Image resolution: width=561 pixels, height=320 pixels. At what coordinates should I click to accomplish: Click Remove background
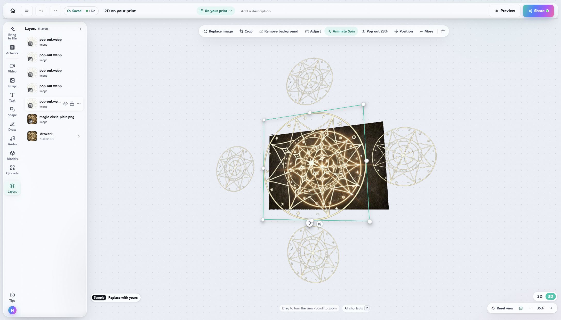tap(279, 31)
